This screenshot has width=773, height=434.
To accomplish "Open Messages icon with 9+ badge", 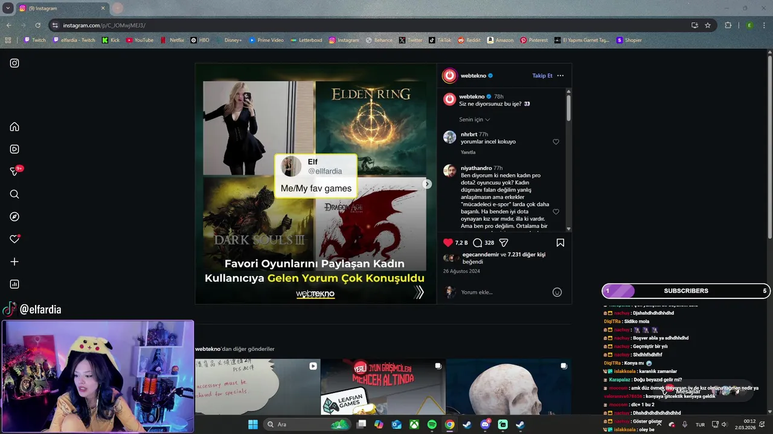I will click(14, 172).
